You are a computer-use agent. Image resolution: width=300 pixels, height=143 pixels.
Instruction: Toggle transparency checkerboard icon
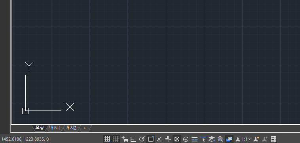tap(177, 139)
